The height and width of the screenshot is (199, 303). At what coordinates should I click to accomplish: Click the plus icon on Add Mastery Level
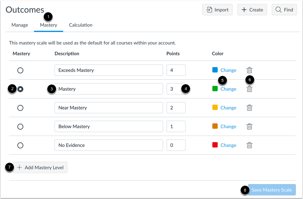tap(19, 167)
